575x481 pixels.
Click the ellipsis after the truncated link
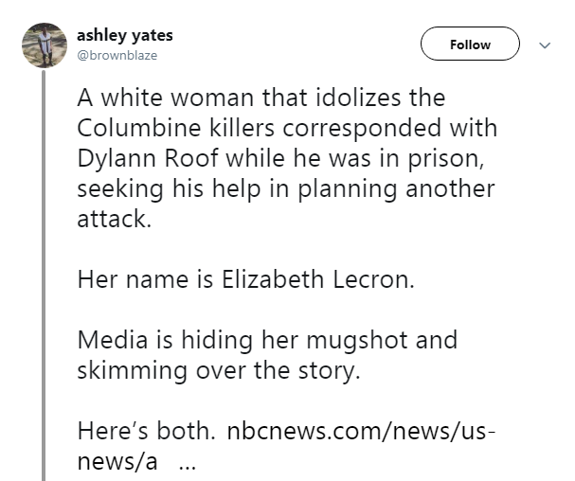(188, 465)
